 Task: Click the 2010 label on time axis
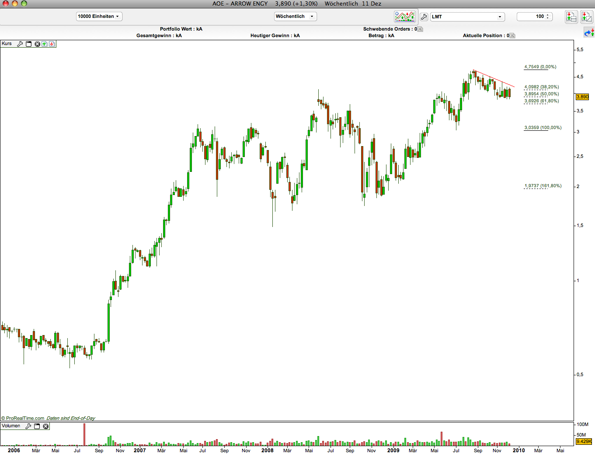(x=519, y=451)
